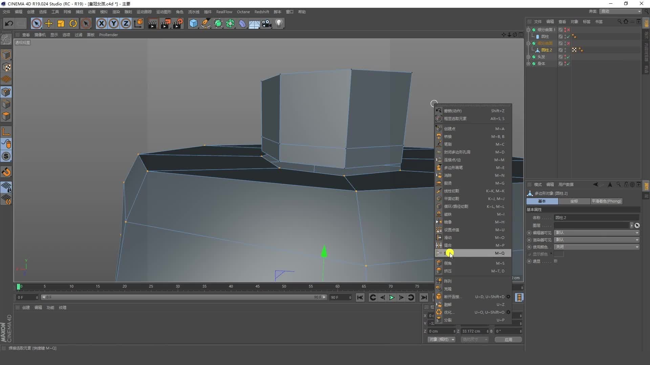Viewport: 650px width, 365px height.
Task: Click the Undo arrow icon
Action: (x=9, y=23)
